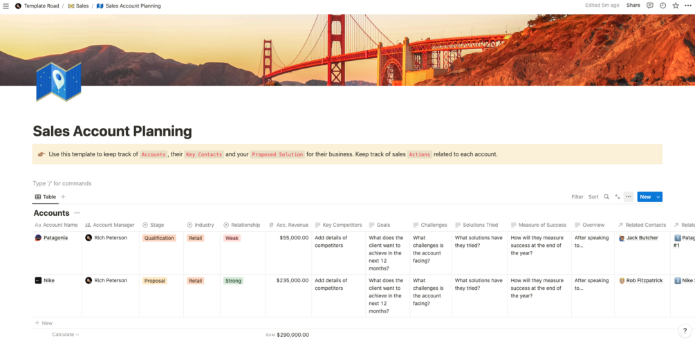Screen dimensions: 695x341
Task: Open database view options three-dots
Action: click(x=628, y=197)
